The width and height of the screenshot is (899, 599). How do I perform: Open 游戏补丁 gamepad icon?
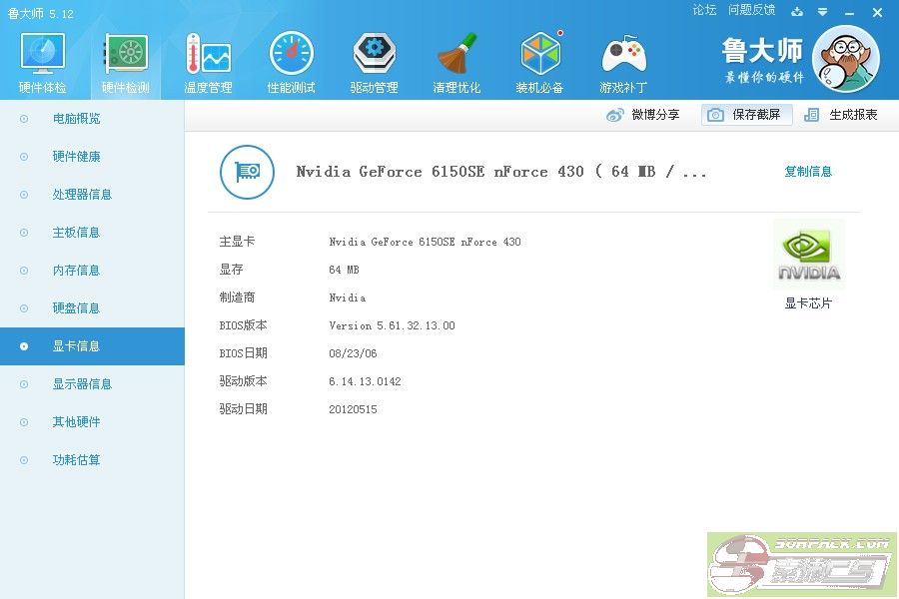pos(623,53)
